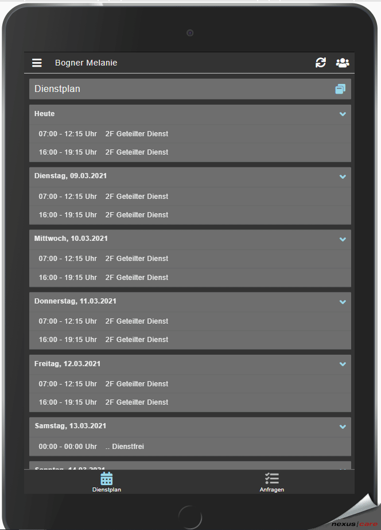
Task: Click the Bogner Melanie user name
Action: point(86,63)
